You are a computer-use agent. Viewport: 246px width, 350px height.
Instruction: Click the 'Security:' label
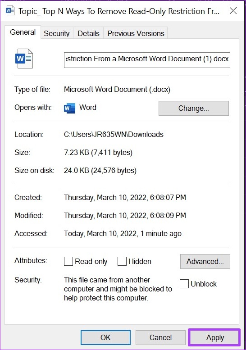pyautogui.click(x=28, y=280)
